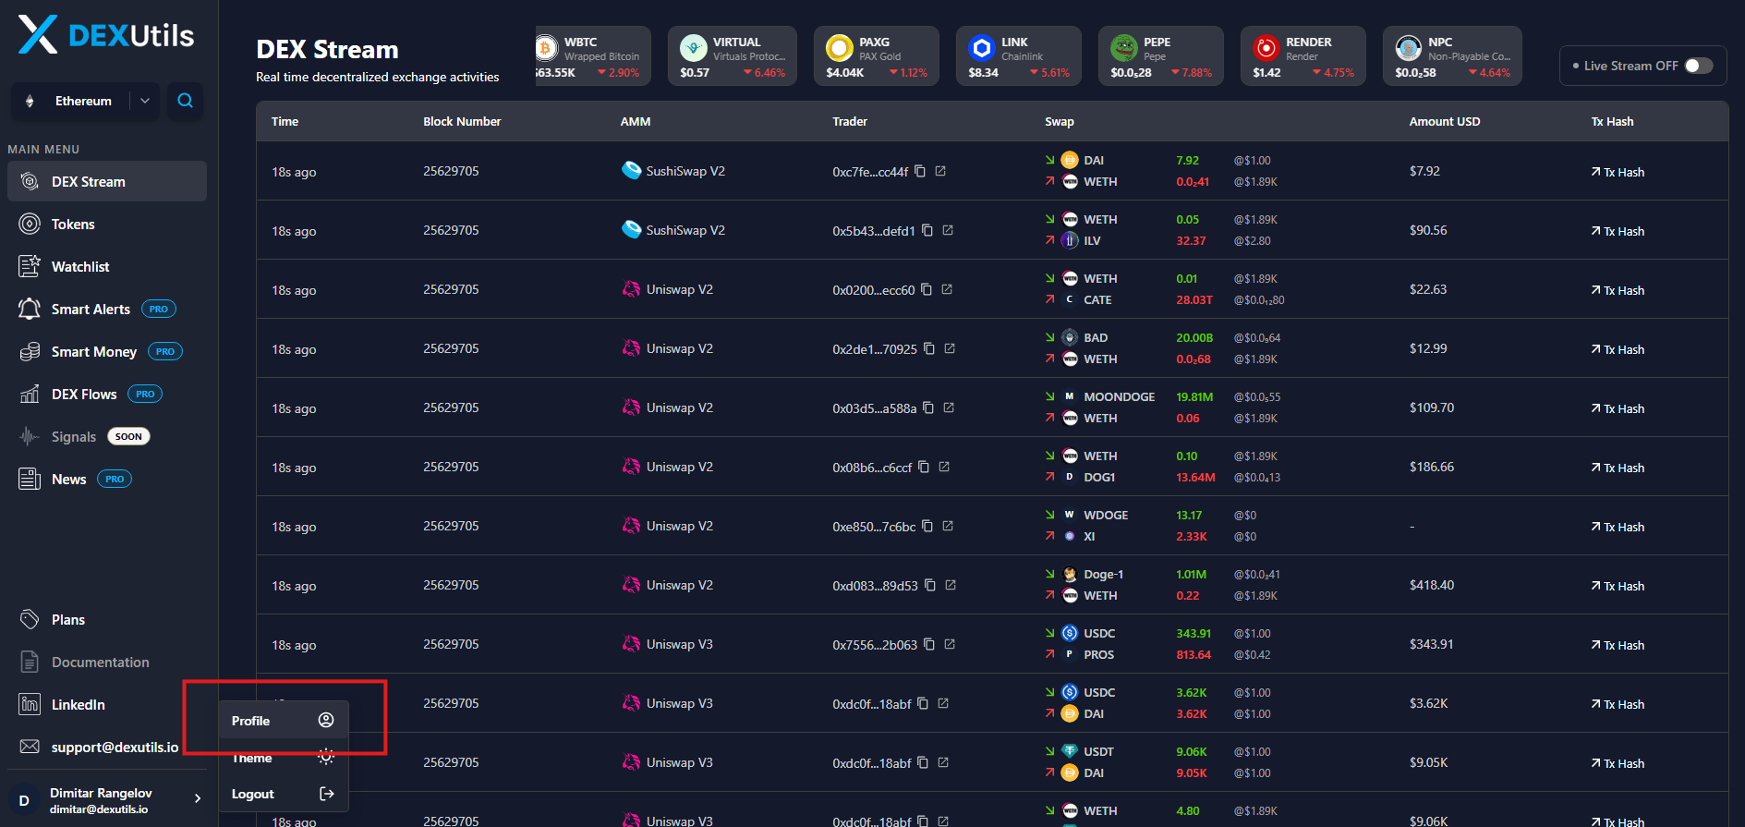Open Tx Hash for the $12.99 swap

pos(1618,349)
